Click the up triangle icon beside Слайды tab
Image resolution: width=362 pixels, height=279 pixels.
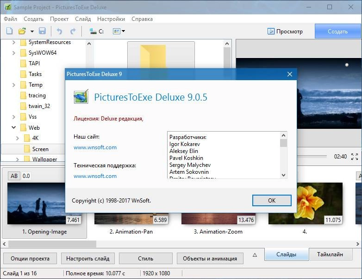(255, 255)
